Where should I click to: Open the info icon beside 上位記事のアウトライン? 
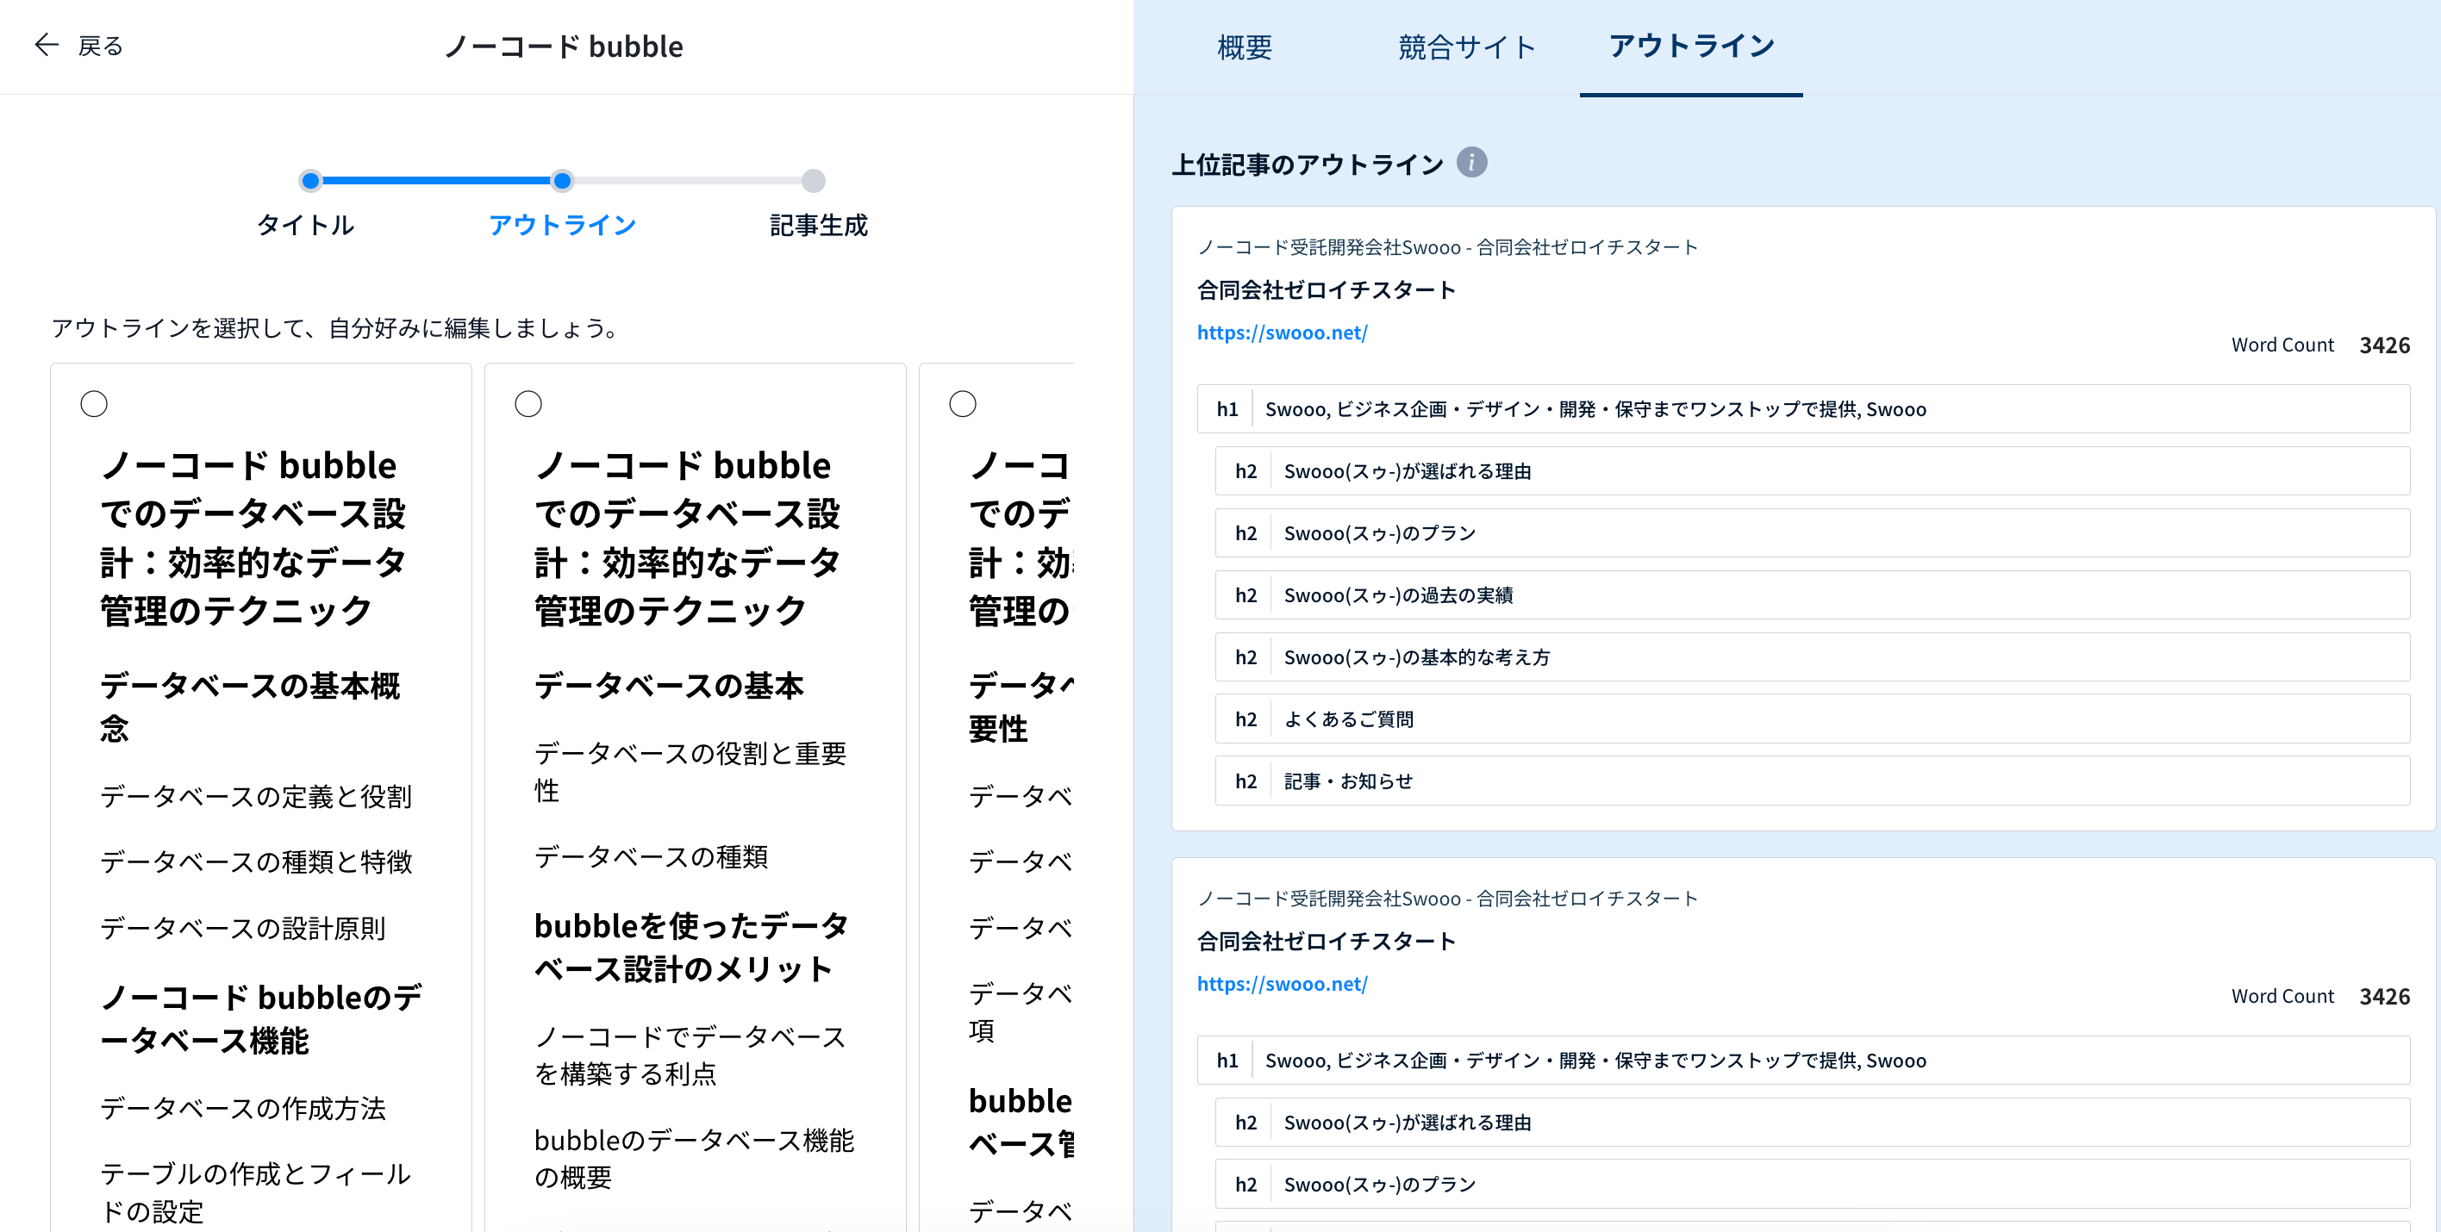click(x=1471, y=162)
